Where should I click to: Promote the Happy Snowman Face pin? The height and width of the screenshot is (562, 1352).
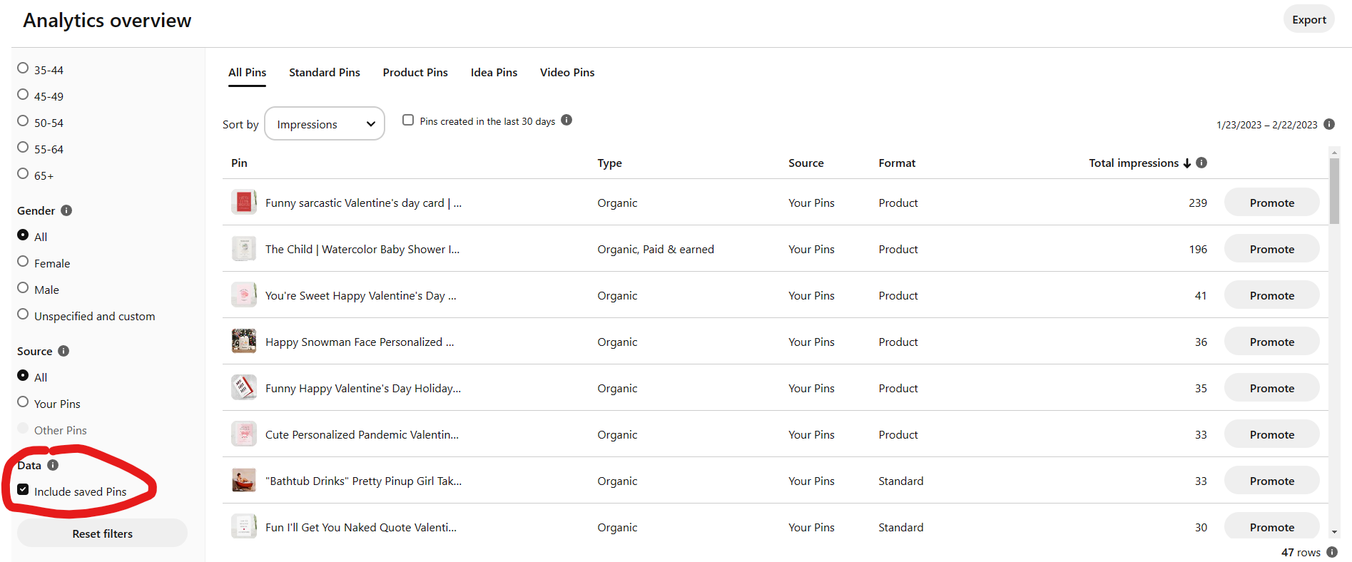click(x=1271, y=342)
